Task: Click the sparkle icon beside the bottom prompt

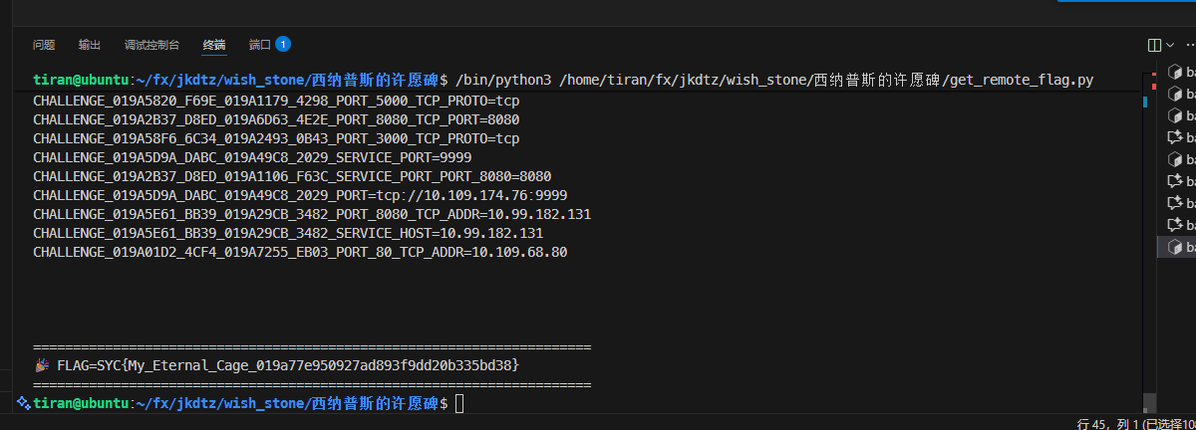Action: click(x=23, y=402)
